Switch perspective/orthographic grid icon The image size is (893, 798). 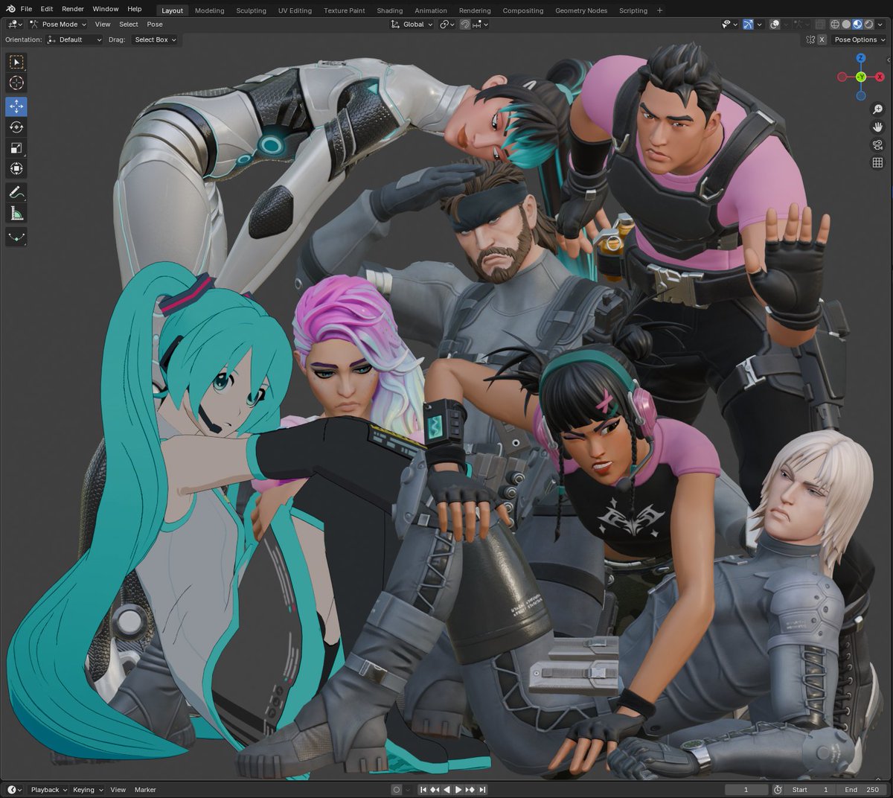pos(877,162)
